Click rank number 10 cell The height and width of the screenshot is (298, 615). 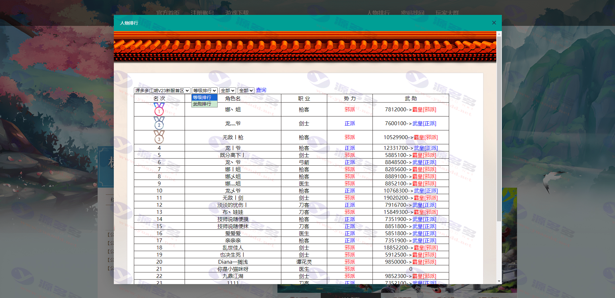click(x=159, y=191)
